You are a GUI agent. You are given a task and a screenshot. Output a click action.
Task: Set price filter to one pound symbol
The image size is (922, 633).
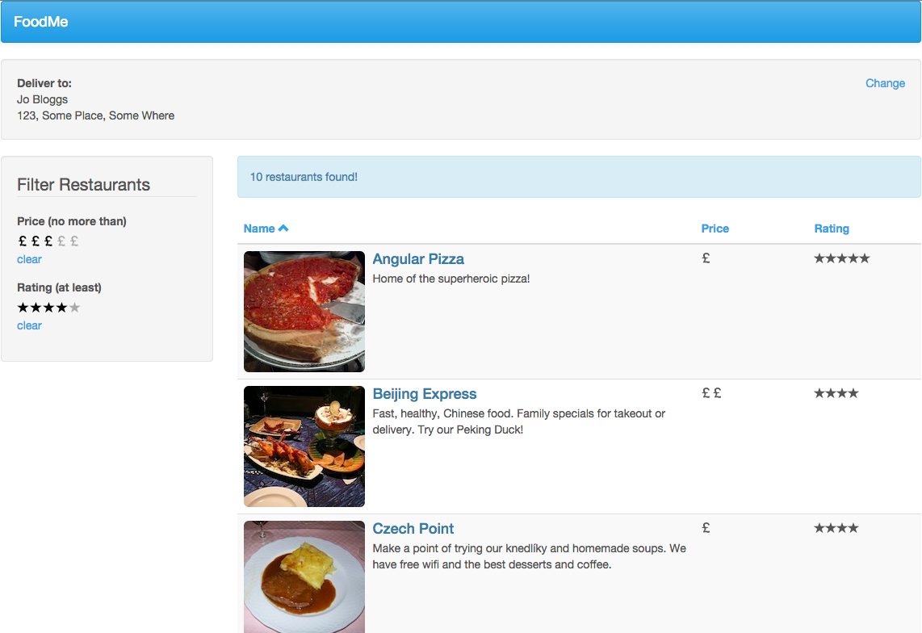(23, 241)
